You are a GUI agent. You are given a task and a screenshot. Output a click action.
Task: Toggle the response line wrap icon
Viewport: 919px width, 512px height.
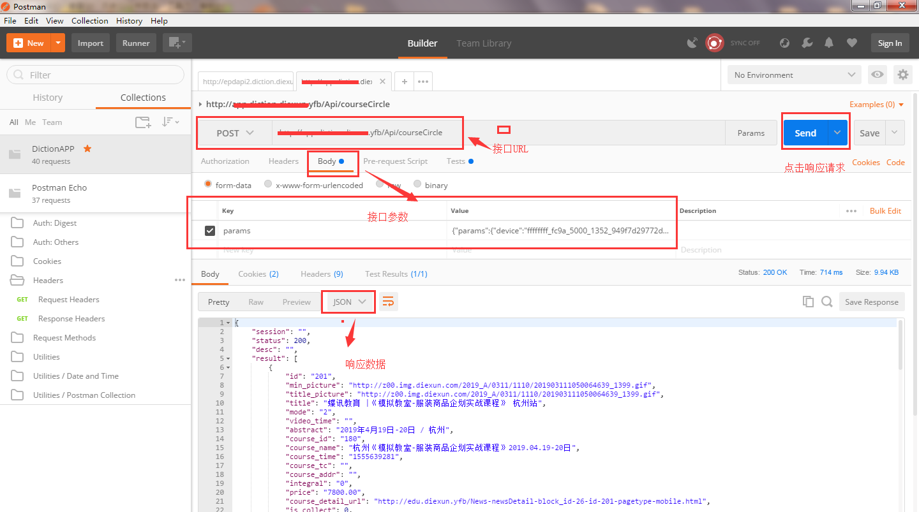pos(388,302)
